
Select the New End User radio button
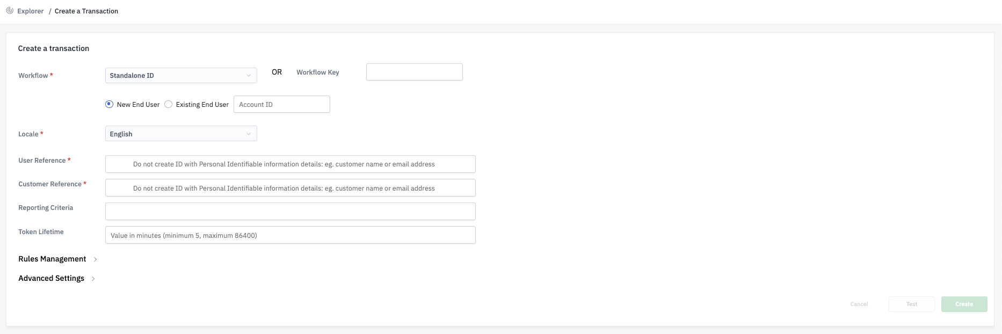click(110, 105)
